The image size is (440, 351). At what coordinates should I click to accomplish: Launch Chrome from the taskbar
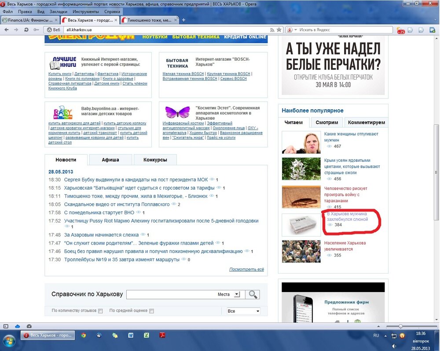(x=83, y=335)
